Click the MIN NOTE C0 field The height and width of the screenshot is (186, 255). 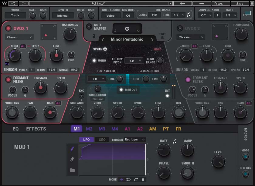pyautogui.click(x=128, y=15)
